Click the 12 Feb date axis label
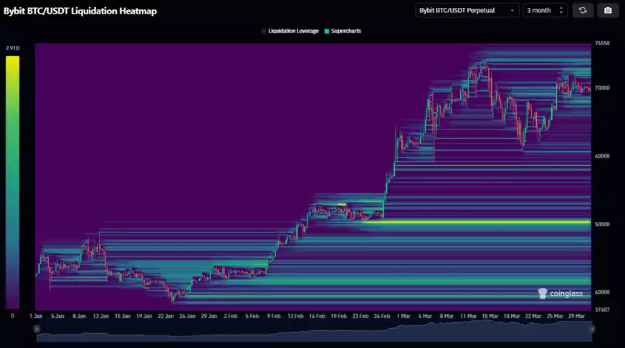Screen dimensions: 625x348 coord(295,316)
